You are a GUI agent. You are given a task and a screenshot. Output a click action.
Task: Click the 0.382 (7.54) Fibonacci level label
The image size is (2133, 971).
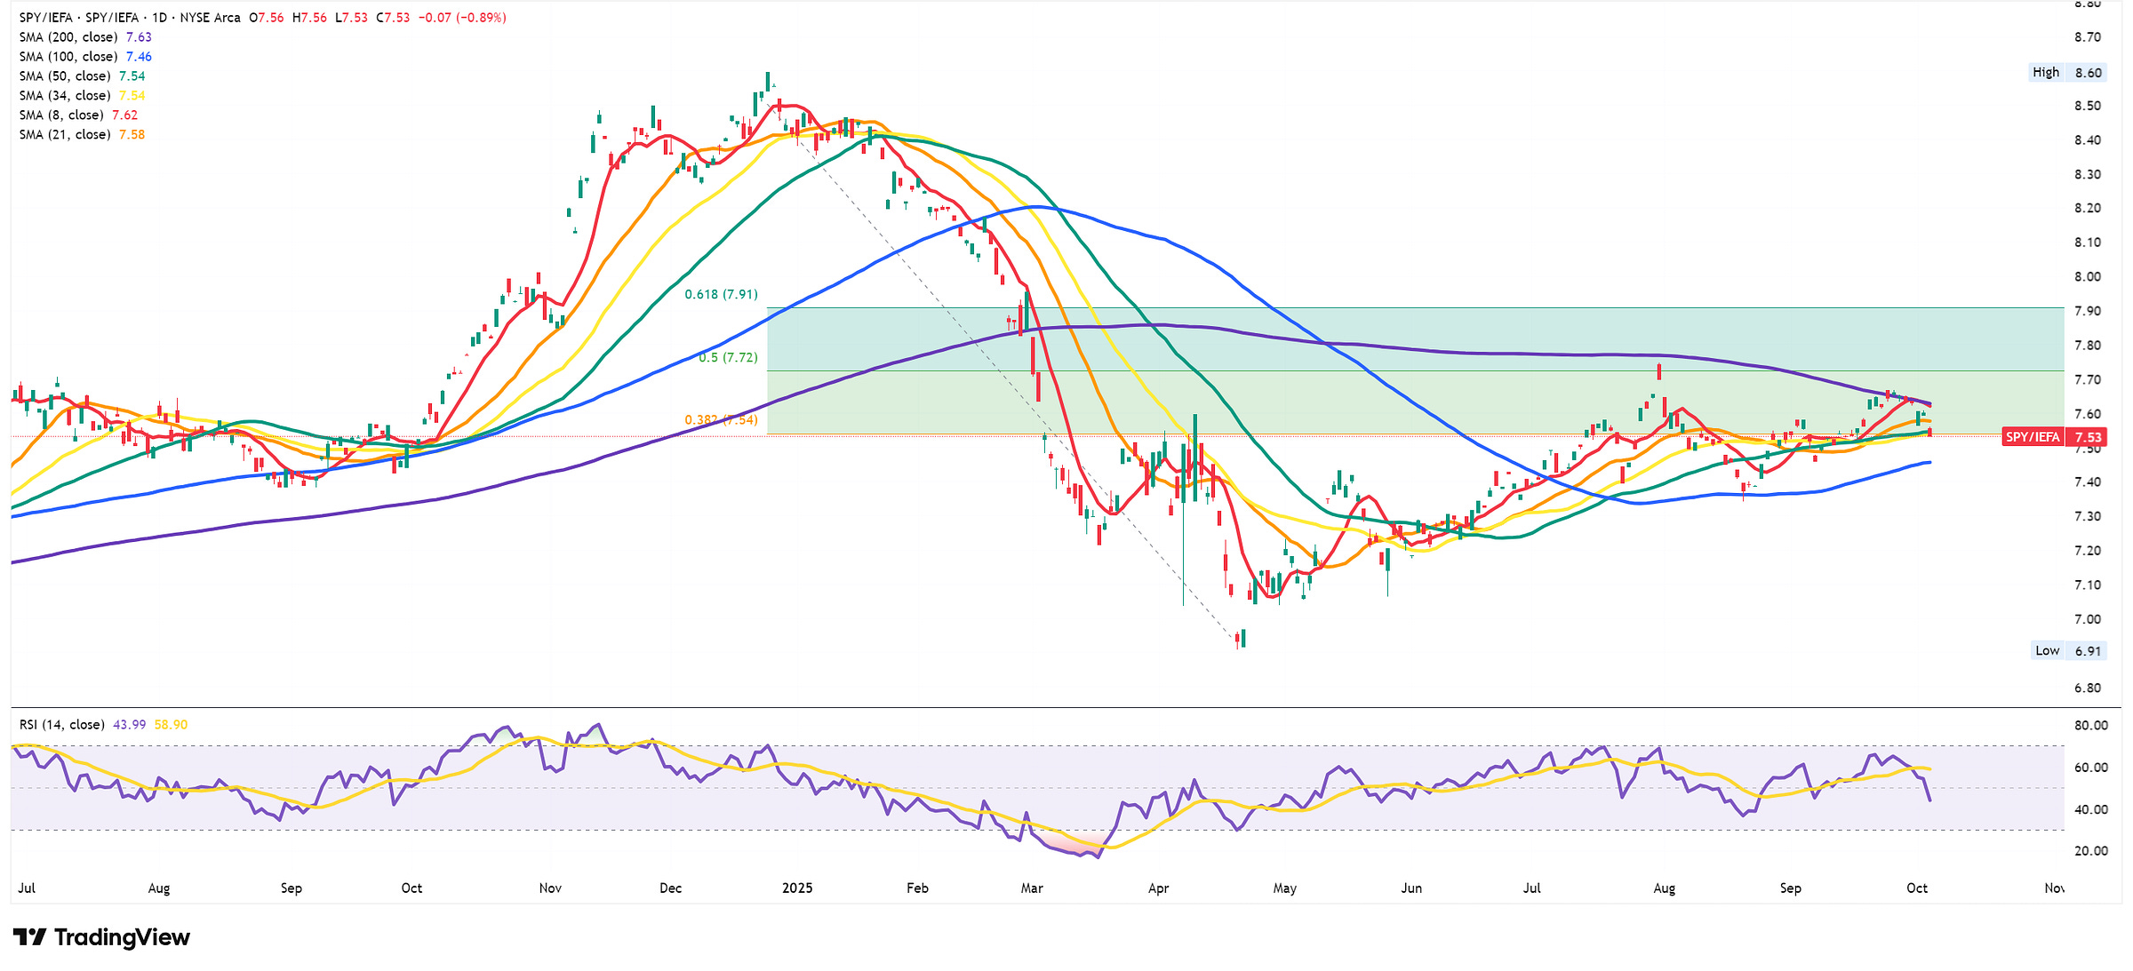coord(721,420)
